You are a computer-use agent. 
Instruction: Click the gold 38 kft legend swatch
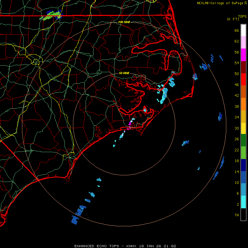click(243, 116)
